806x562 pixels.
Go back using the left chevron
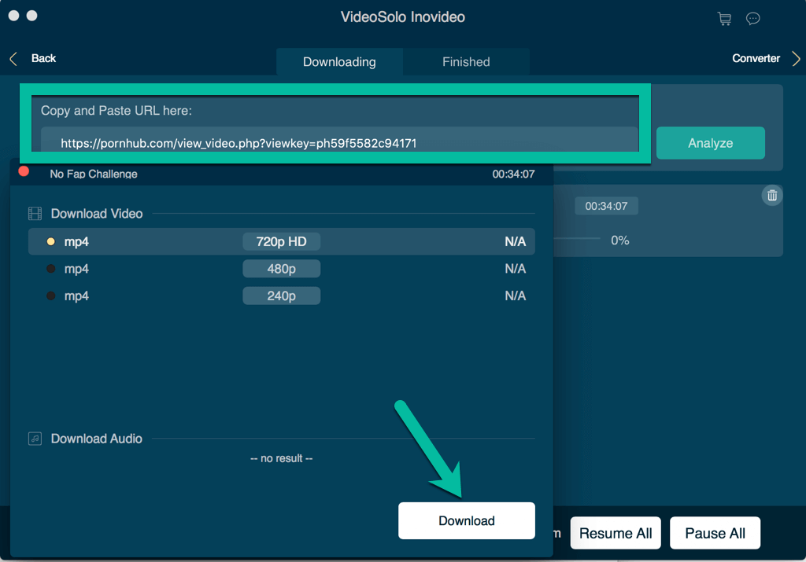coord(14,58)
